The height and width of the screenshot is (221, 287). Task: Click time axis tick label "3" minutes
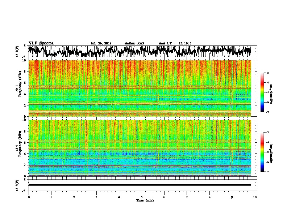(96, 197)
